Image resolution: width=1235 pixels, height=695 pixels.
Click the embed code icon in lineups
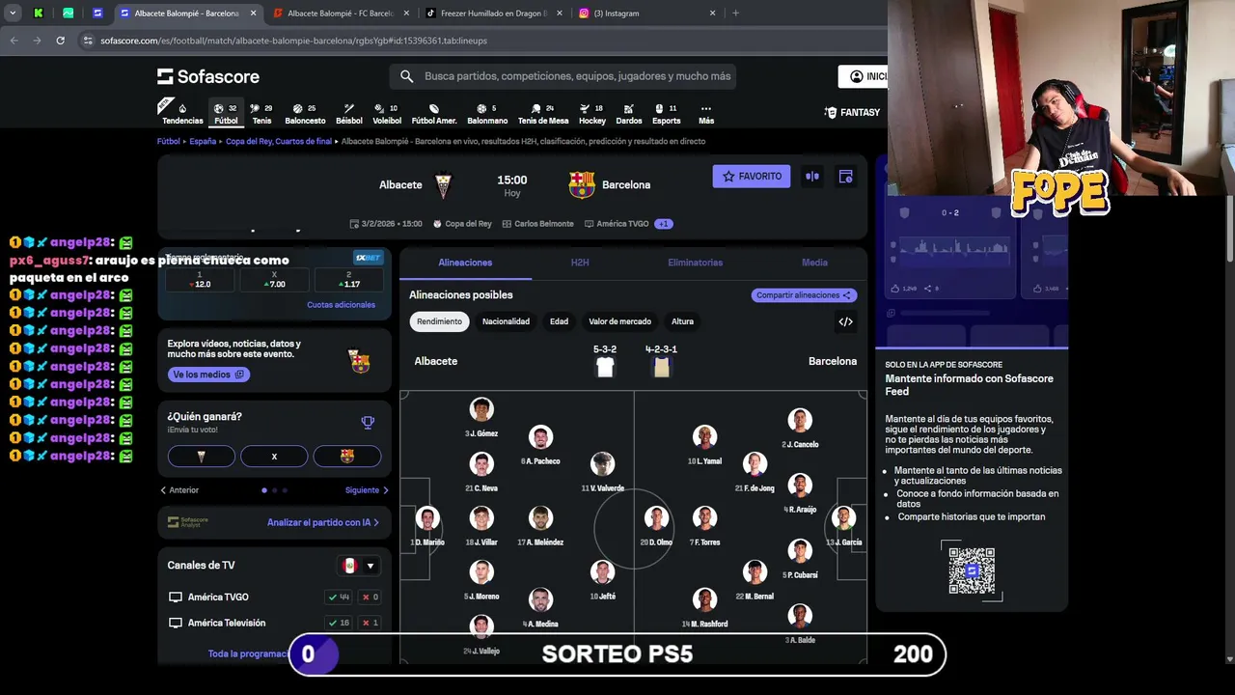click(845, 321)
